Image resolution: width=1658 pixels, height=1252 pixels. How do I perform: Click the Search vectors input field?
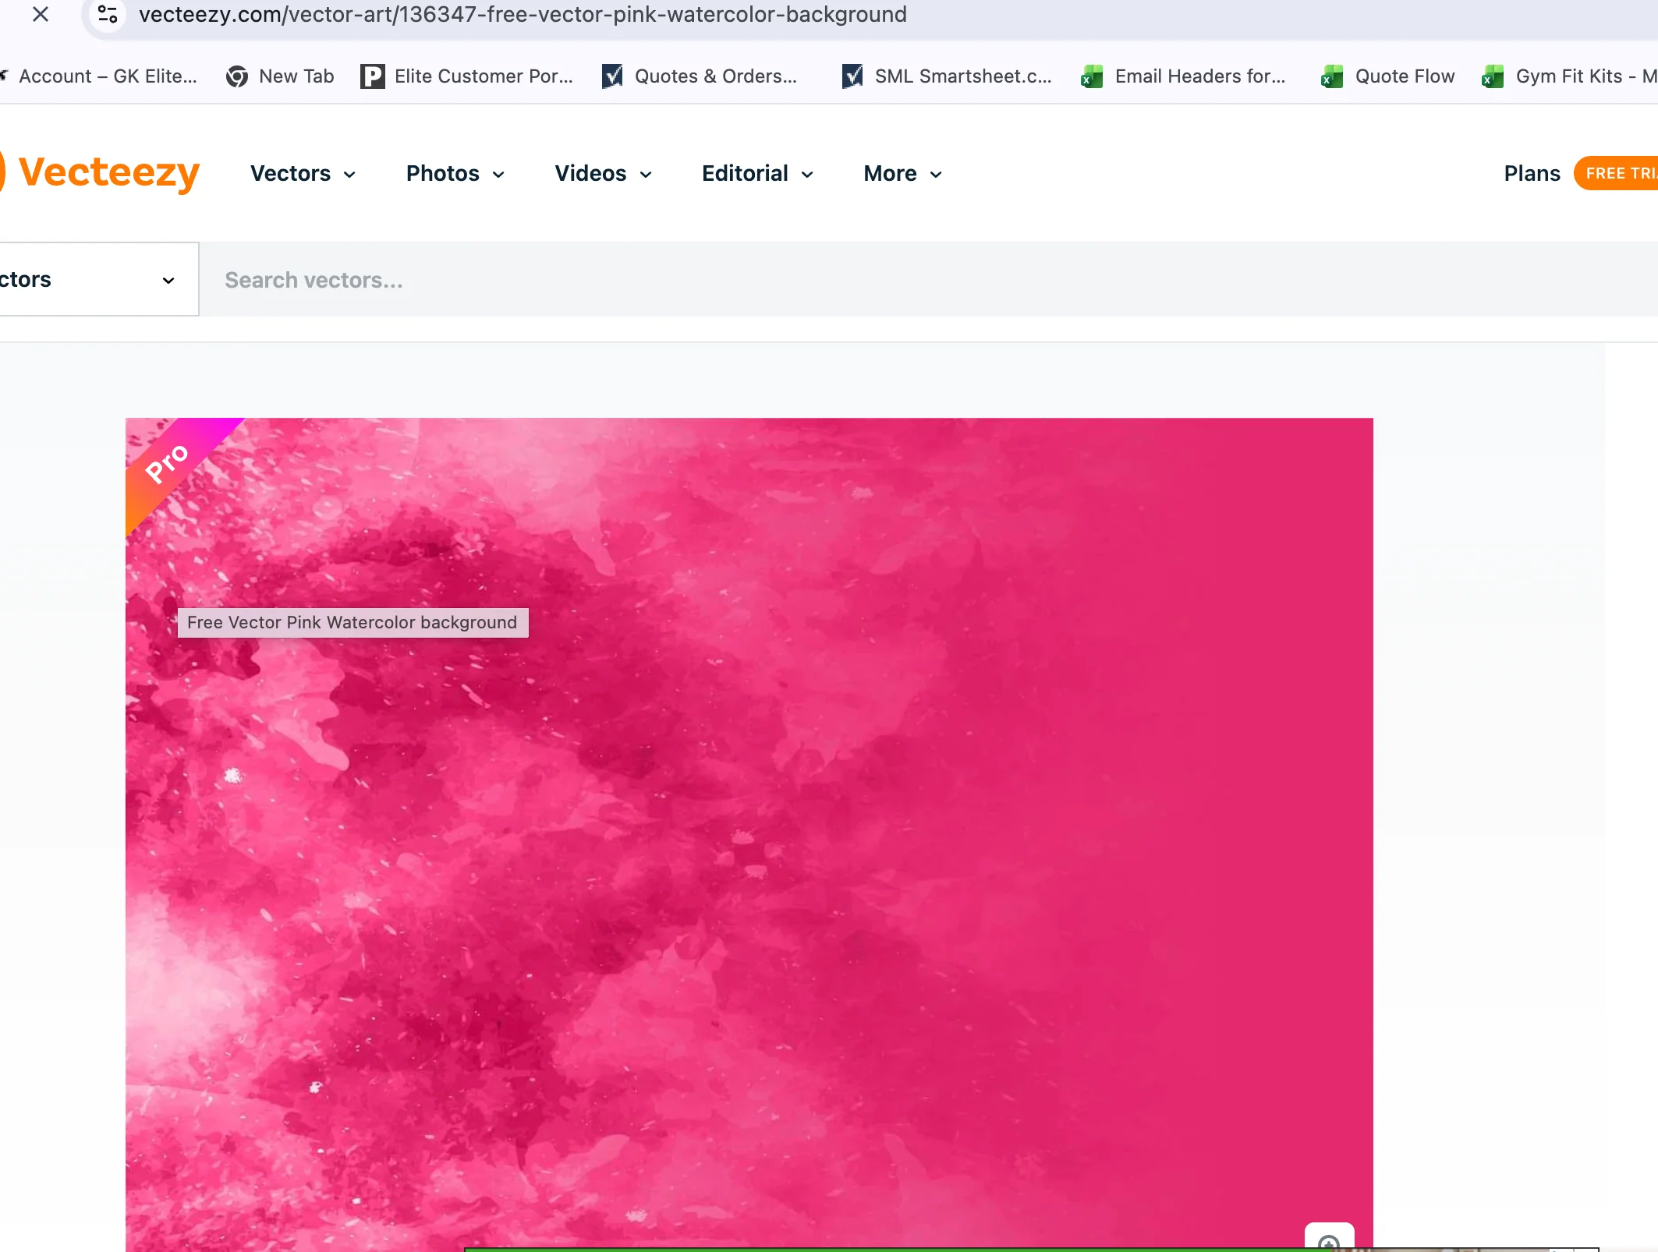point(928,279)
